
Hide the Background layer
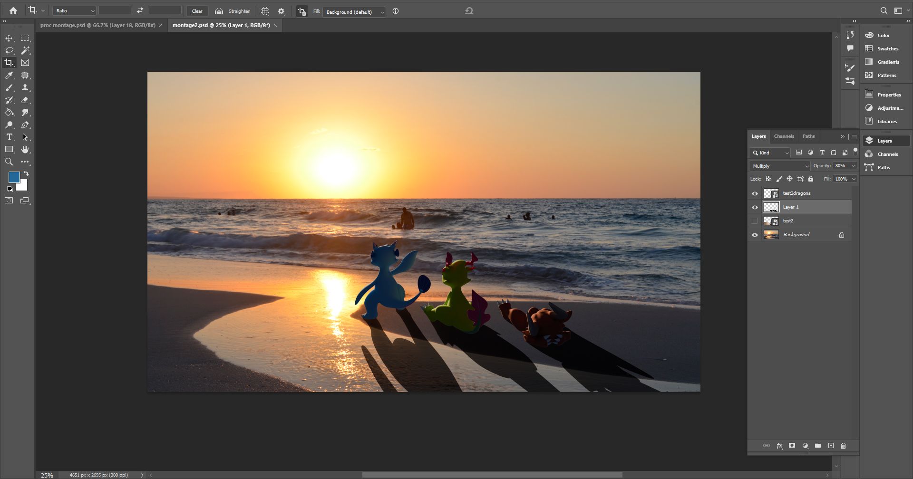pyautogui.click(x=755, y=235)
